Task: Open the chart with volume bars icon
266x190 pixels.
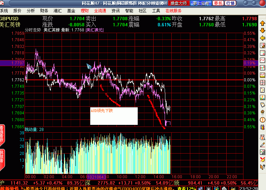Action: (x=262, y=75)
